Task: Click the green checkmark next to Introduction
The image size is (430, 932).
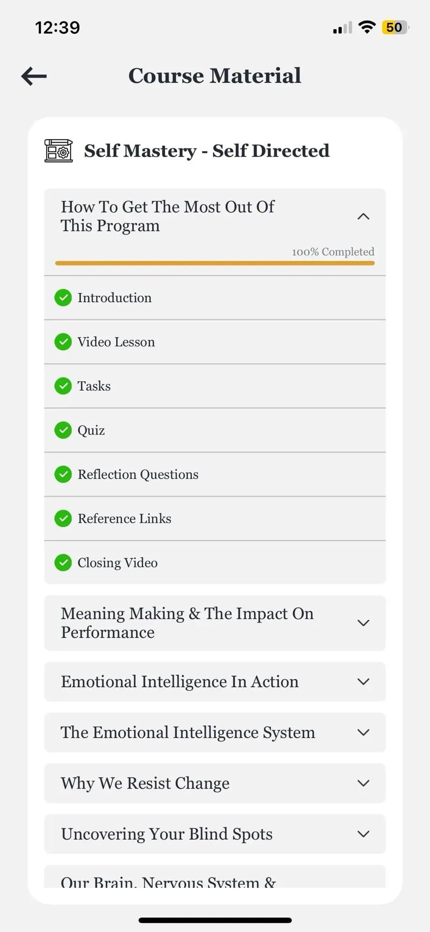Action: pos(63,298)
